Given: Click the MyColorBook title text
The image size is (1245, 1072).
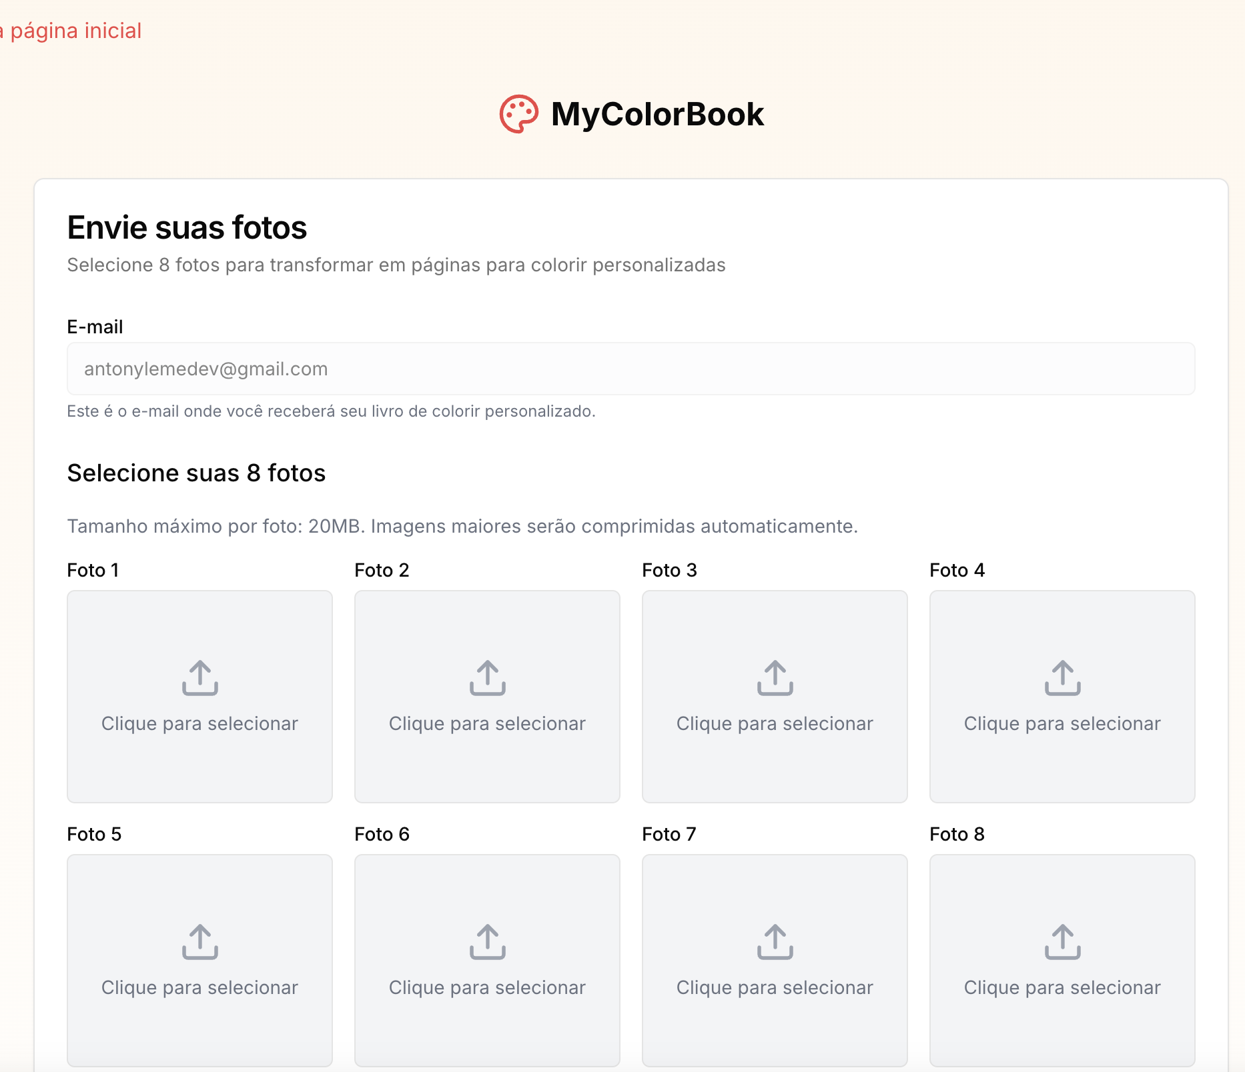Looking at the screenshot, I should point(657,114).
